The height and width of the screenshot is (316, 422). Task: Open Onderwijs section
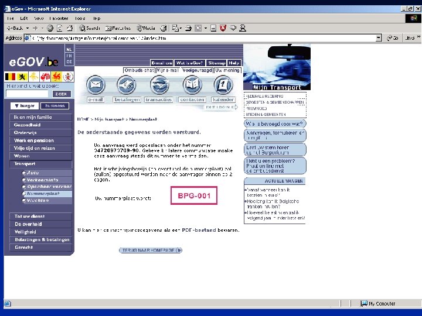(x=40, y=133)
